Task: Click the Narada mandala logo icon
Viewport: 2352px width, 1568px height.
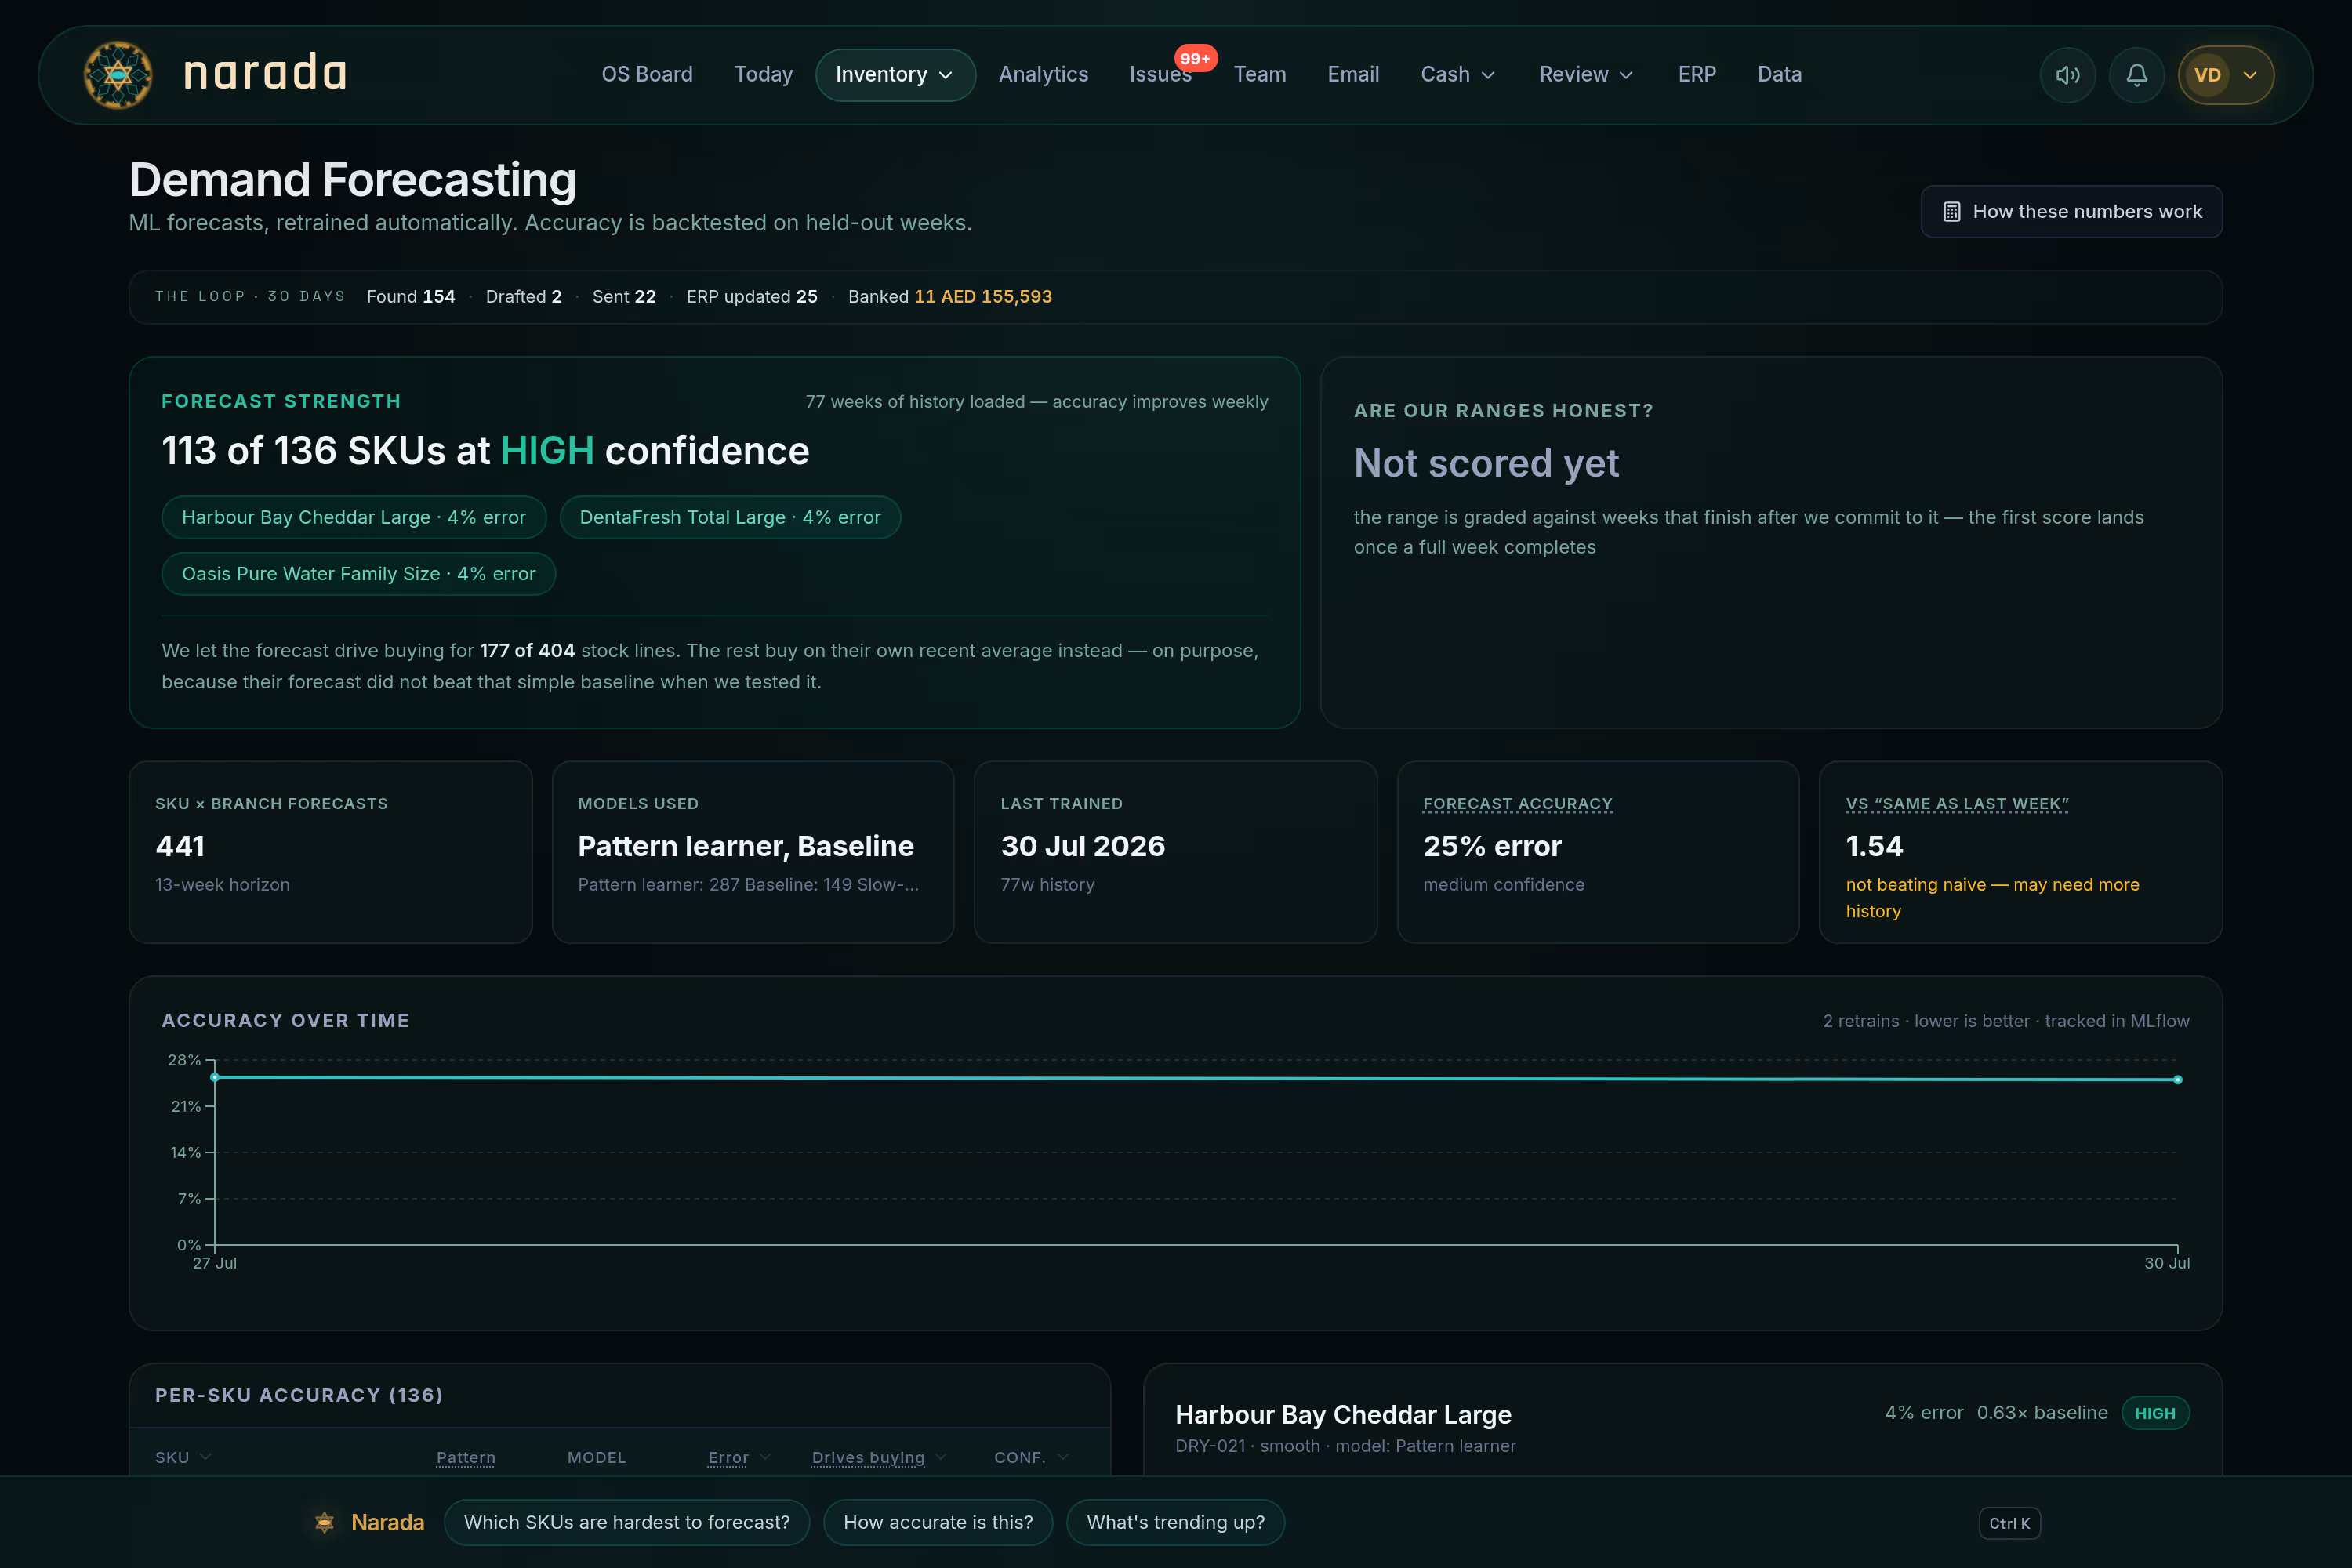Action: coord(118,75)
